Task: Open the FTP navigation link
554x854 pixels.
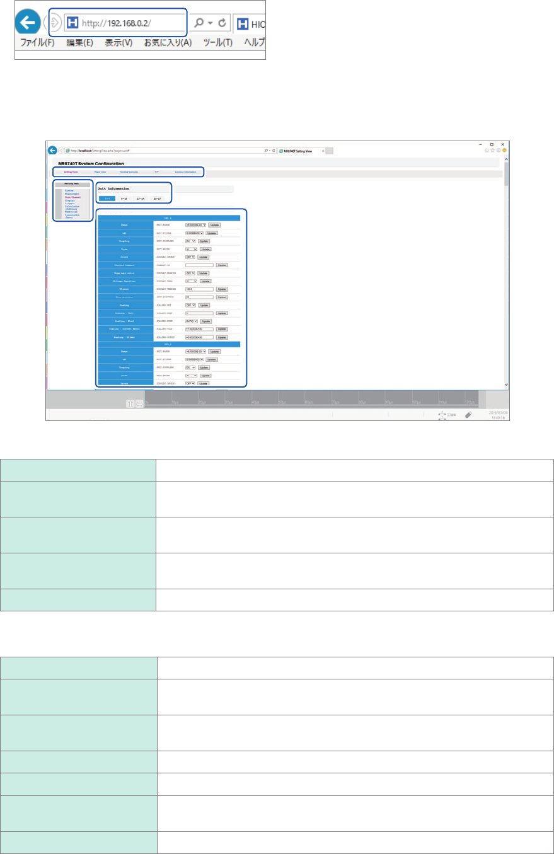Action: click(156, 171)
